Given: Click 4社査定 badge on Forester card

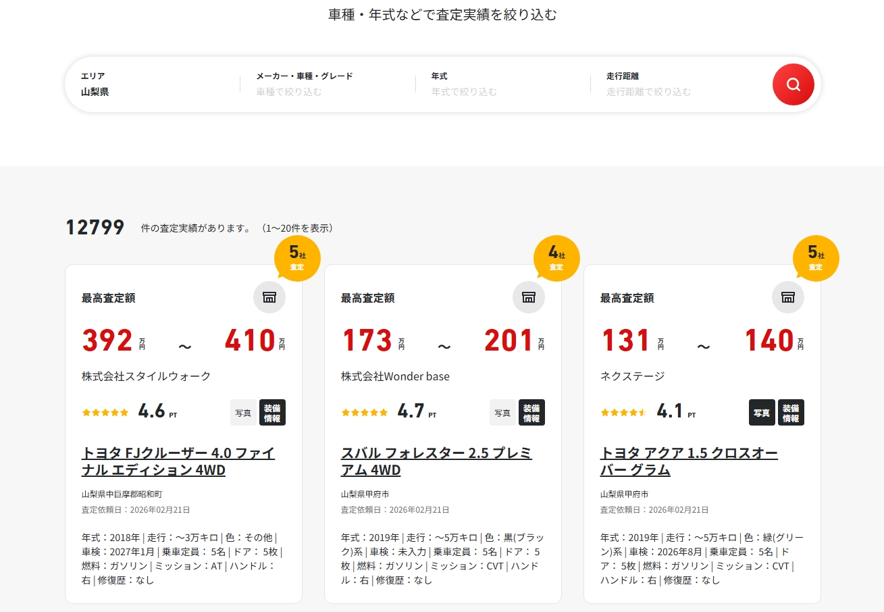Looking at the screenshot, I should 556,257.
